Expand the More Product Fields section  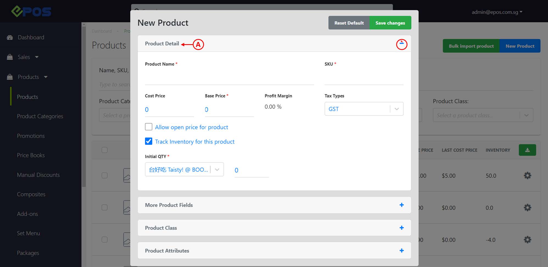point(274,205)
